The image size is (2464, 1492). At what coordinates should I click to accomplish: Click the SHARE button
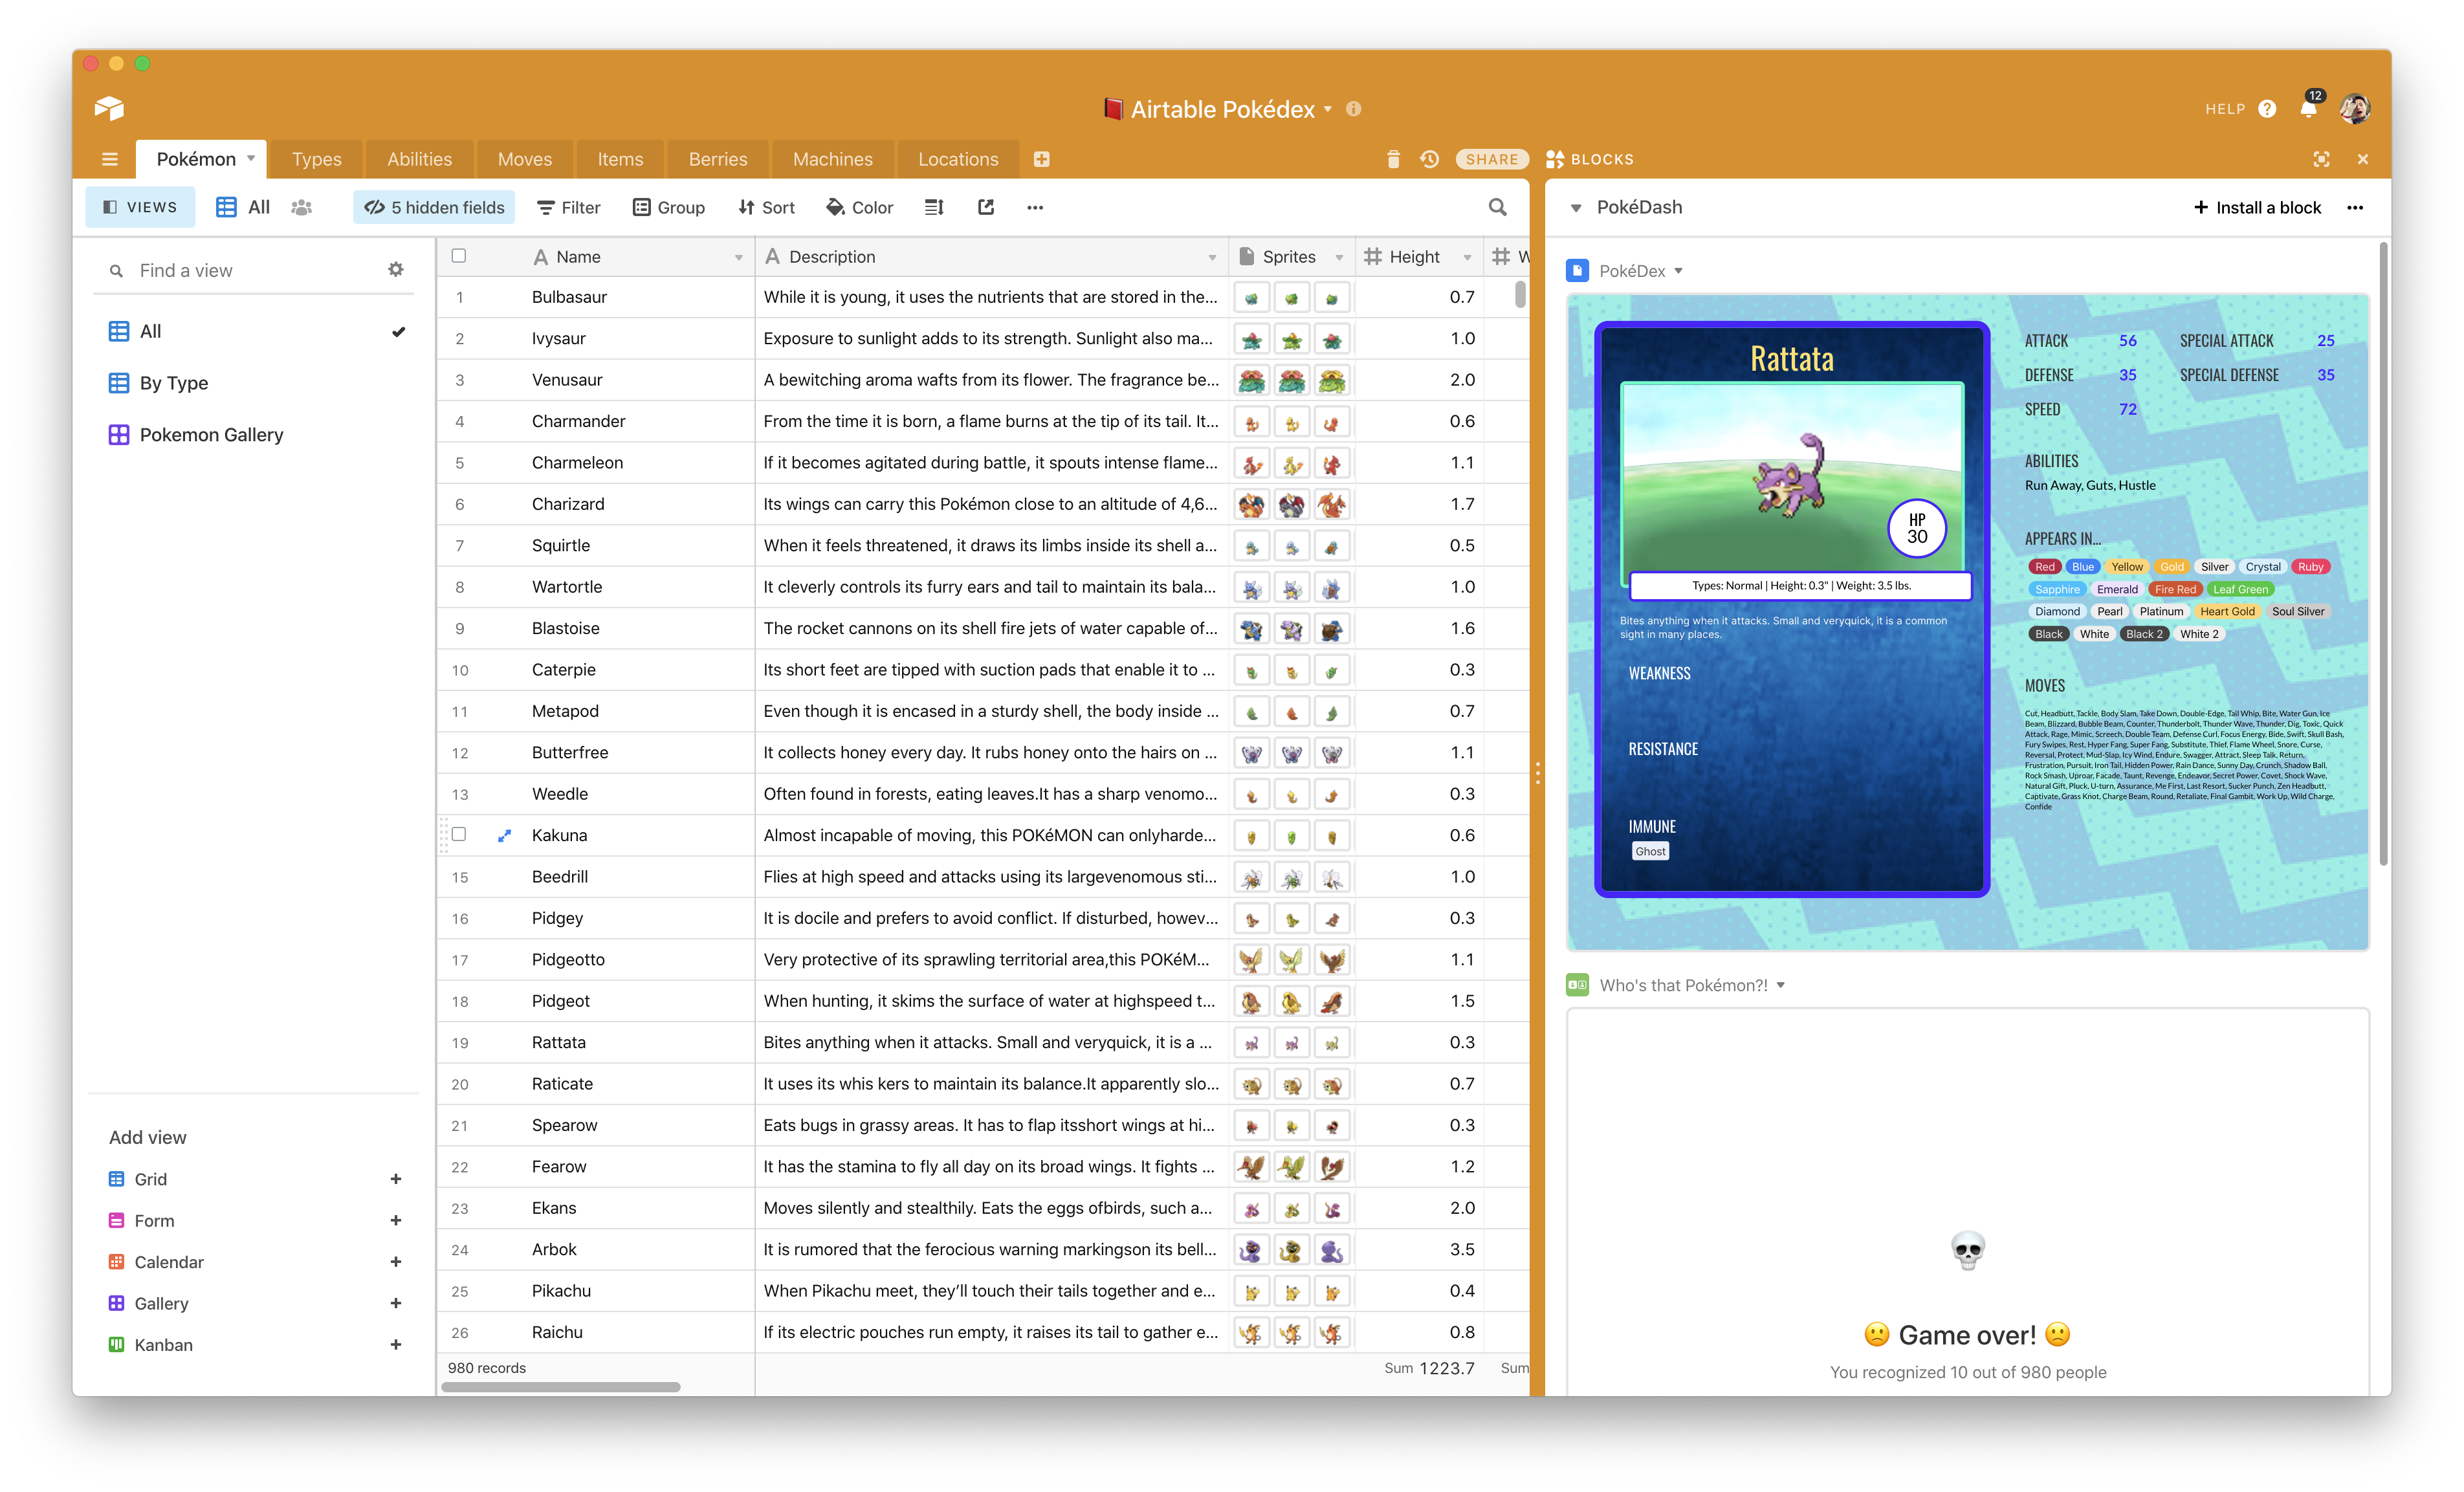point(1492,159)
